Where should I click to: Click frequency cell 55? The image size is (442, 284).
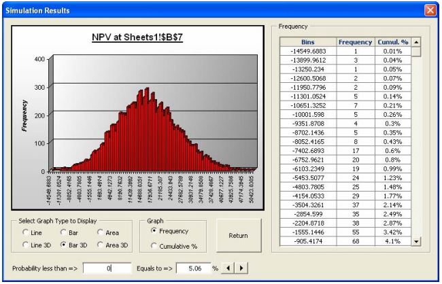[356, 232]
